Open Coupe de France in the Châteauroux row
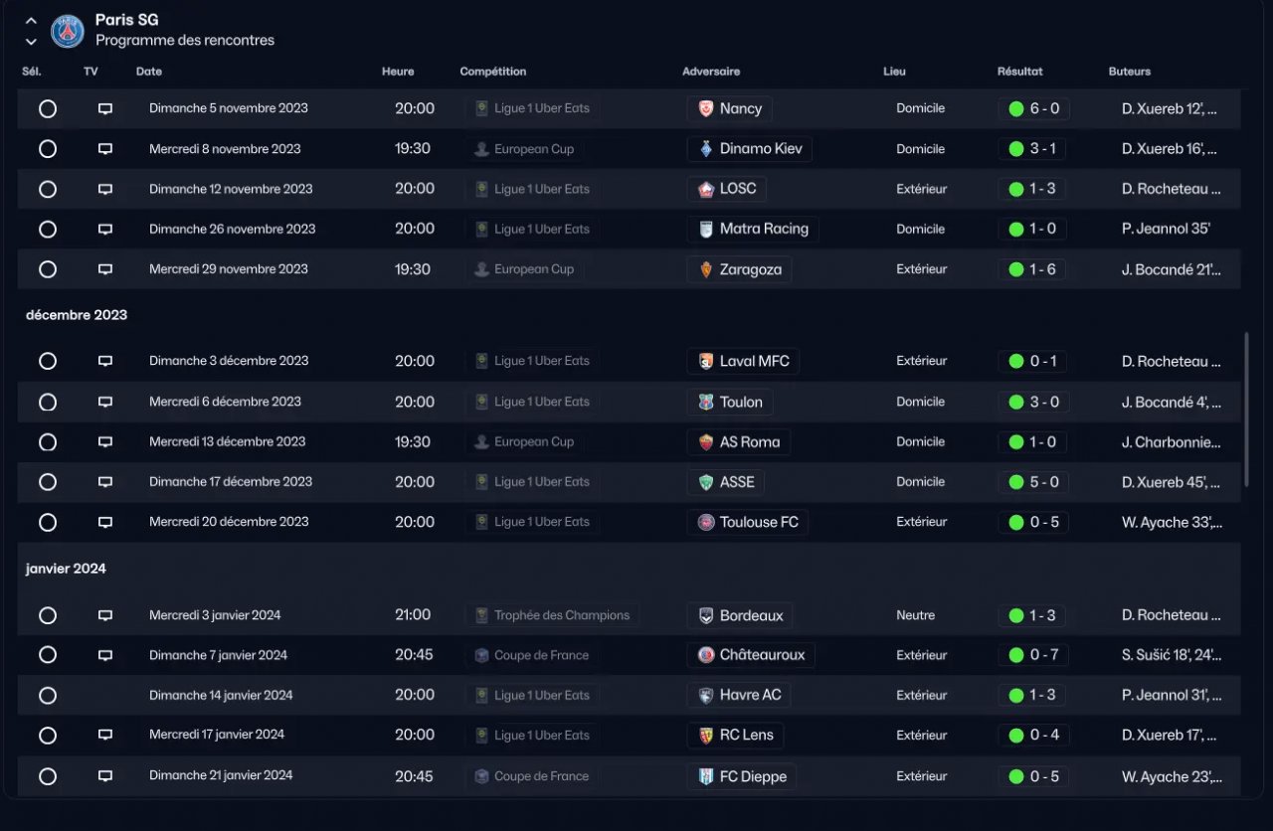The image size is (1273, 831). 532,656
